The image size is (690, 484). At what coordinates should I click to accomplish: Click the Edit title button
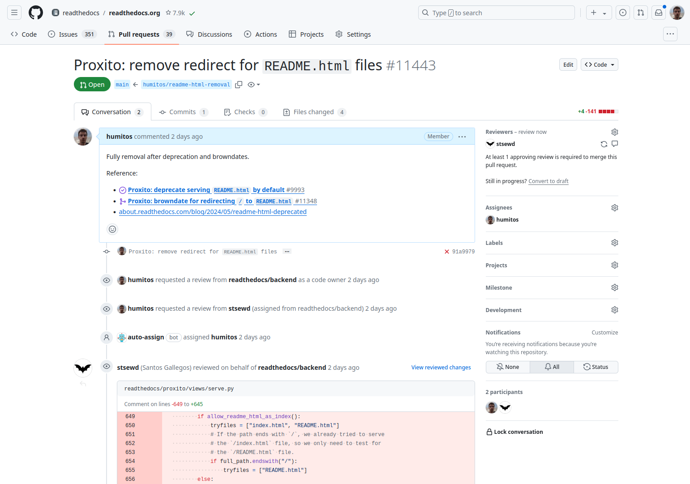click(x=568, y=64)
